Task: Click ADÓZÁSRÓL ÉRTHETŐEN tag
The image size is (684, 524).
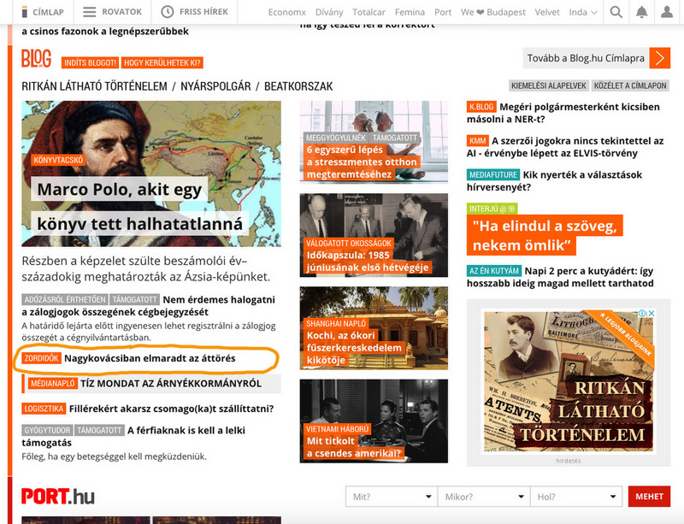Action: pos(65,300)
